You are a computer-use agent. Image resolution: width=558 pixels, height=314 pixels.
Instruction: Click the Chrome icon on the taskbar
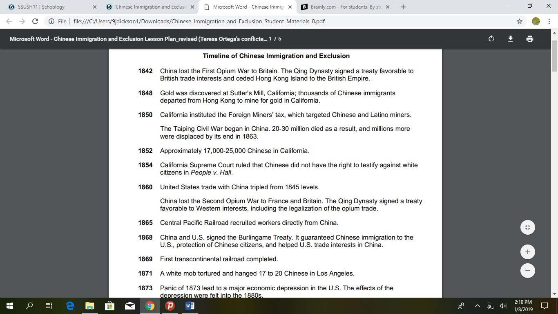coord(150,306)
